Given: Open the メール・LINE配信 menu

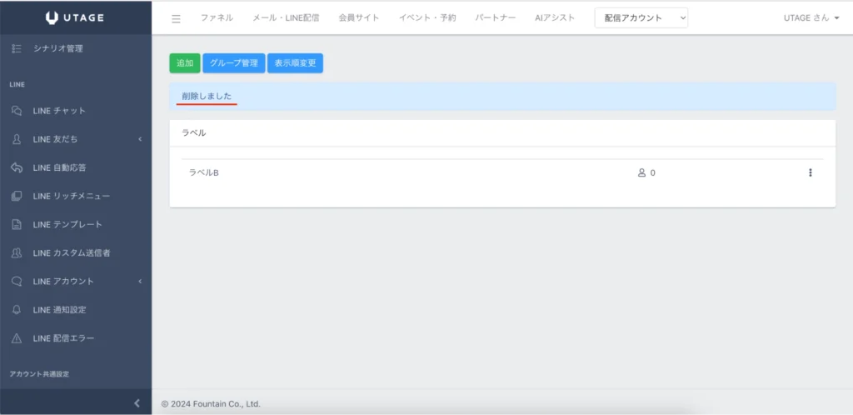Looking at the screenshot, I should tap(286, 18).
